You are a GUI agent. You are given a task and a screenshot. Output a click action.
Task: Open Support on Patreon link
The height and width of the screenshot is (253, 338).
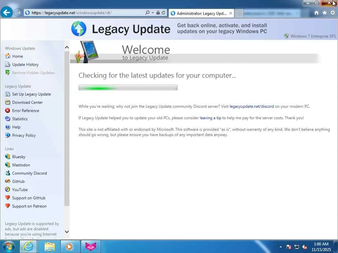(x=29, y=206)
